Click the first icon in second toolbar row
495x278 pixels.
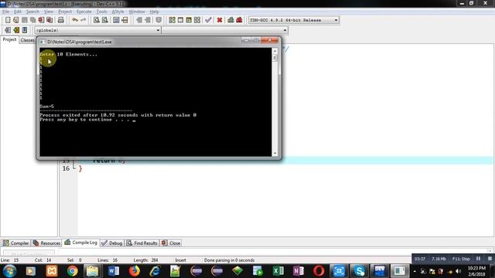point(8,30)
